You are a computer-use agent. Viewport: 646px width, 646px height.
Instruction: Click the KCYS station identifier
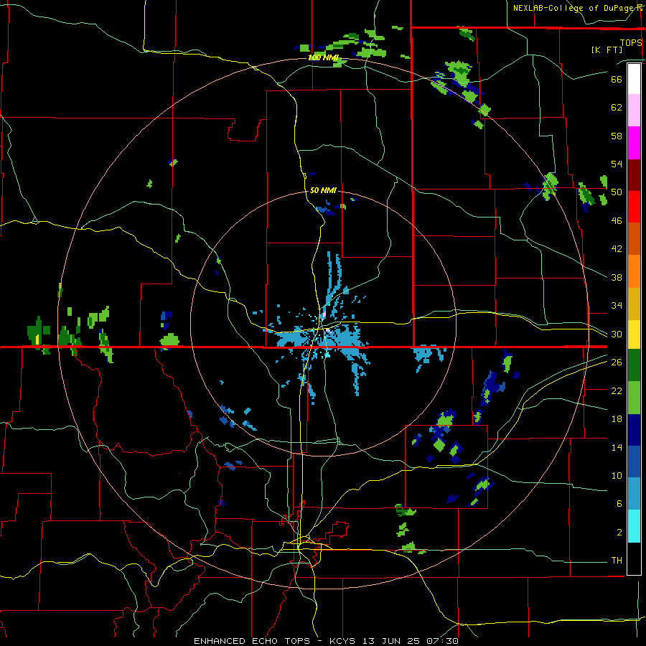(x=344, y=641)
